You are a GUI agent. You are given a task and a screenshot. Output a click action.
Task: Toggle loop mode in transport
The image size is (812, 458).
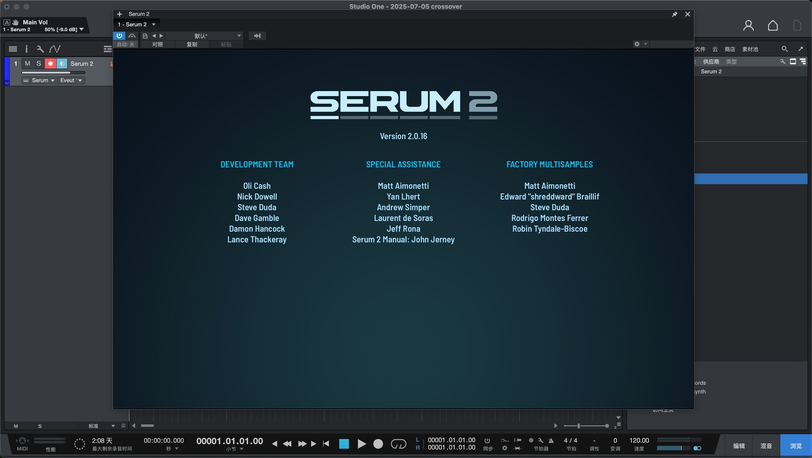(398, 444)
